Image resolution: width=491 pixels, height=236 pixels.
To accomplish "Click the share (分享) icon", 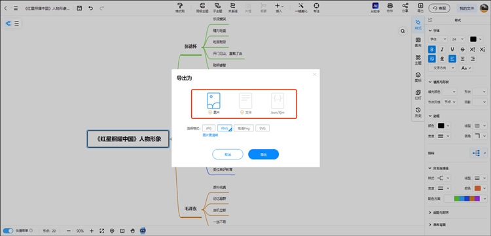I will 405,7.
